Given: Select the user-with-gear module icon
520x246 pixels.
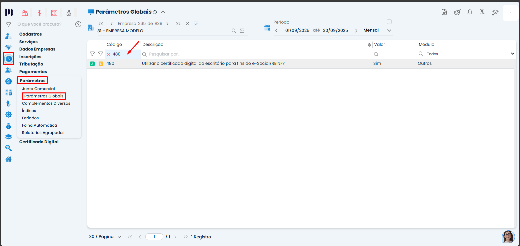Looking at the screenshot, I should click(x=9, y=36).
